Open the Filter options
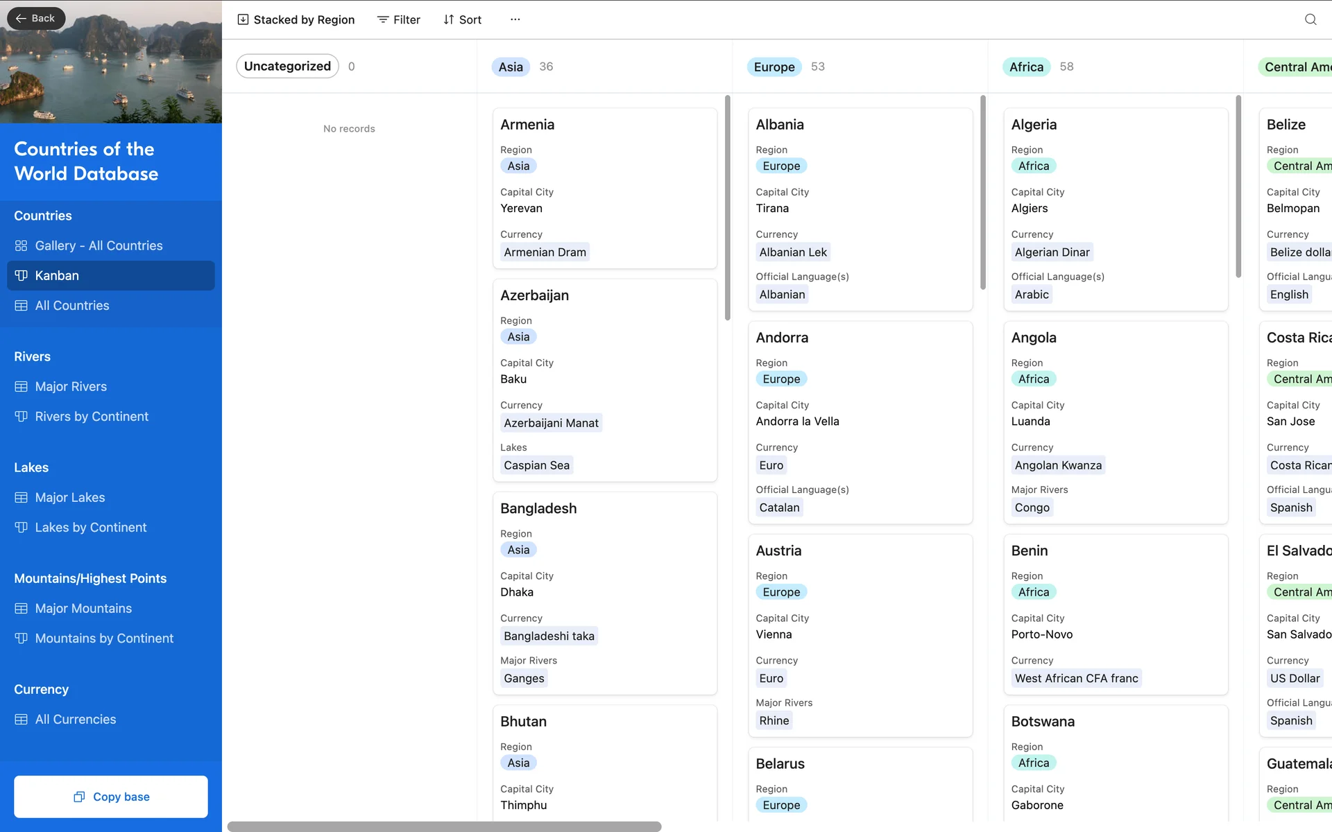1332x832 pixels. pyautogui.click(x=398, y=19)
